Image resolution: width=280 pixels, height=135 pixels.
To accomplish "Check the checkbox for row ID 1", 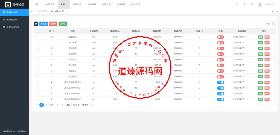I will click(x=37, y=99).
